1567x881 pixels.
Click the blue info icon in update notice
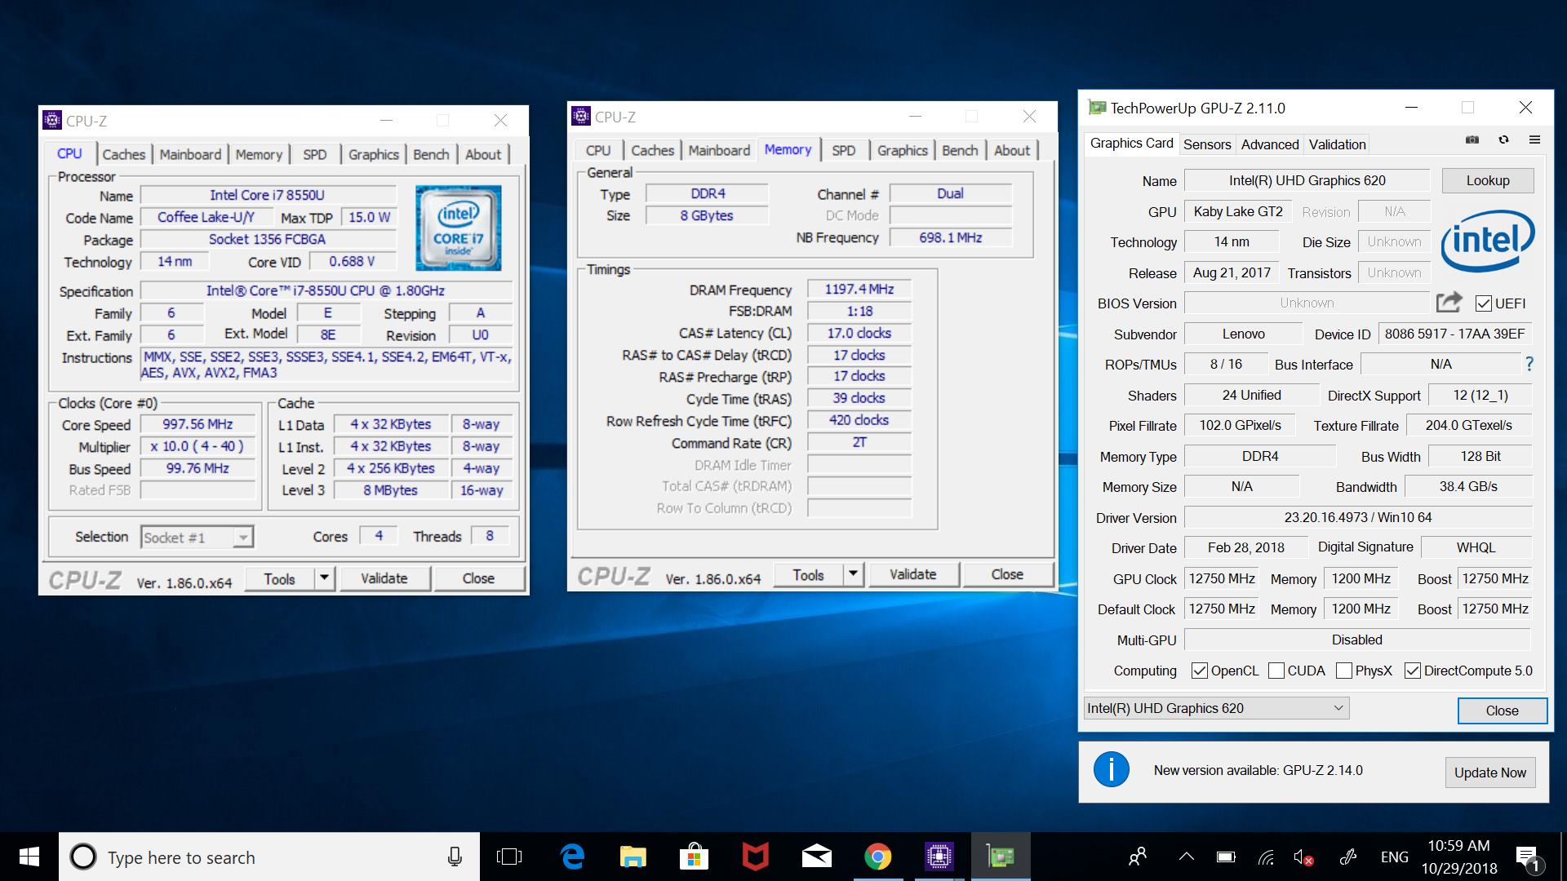coord(1111,769)
